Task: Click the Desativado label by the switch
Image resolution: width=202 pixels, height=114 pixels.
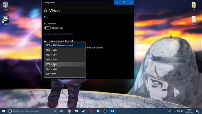Action: click(58, 28)
